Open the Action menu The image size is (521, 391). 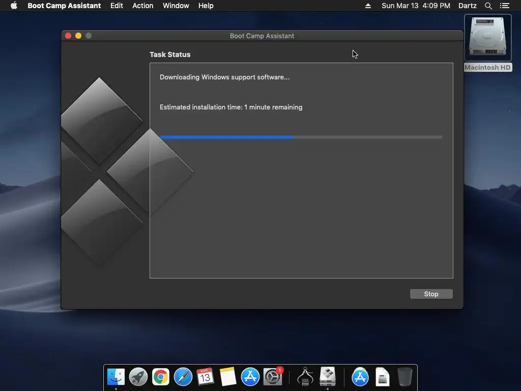pos(143,6)
